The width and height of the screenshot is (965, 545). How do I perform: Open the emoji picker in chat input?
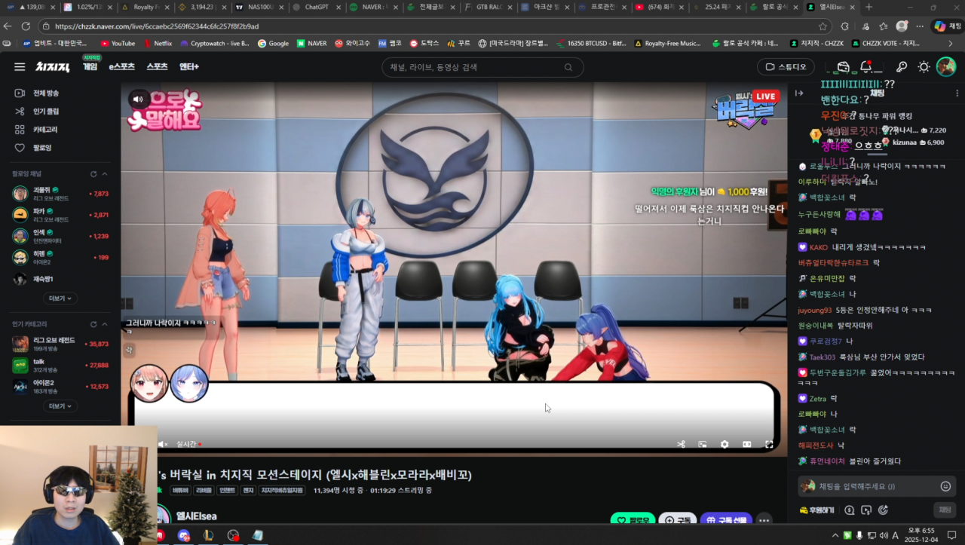point(945,486)
